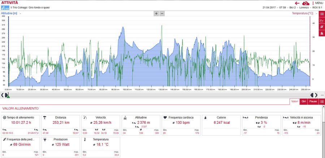325x158 pixels.
Task: Select the 25,26 km/h average speed
Action: coord(103,123)
